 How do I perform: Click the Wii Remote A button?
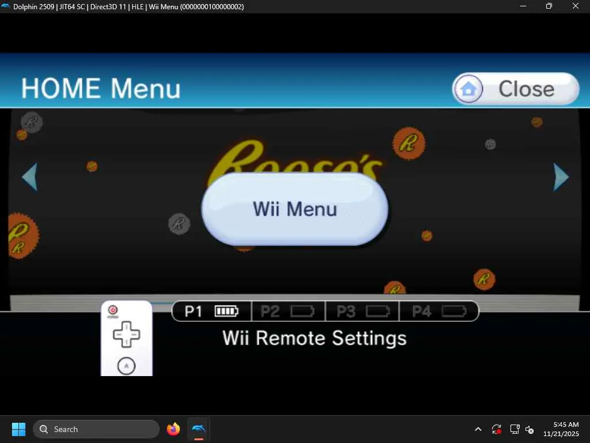126,366
